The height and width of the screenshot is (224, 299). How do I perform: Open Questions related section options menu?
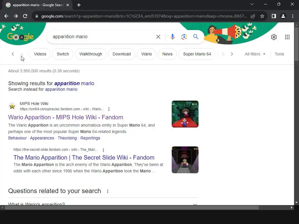[108, 191]
